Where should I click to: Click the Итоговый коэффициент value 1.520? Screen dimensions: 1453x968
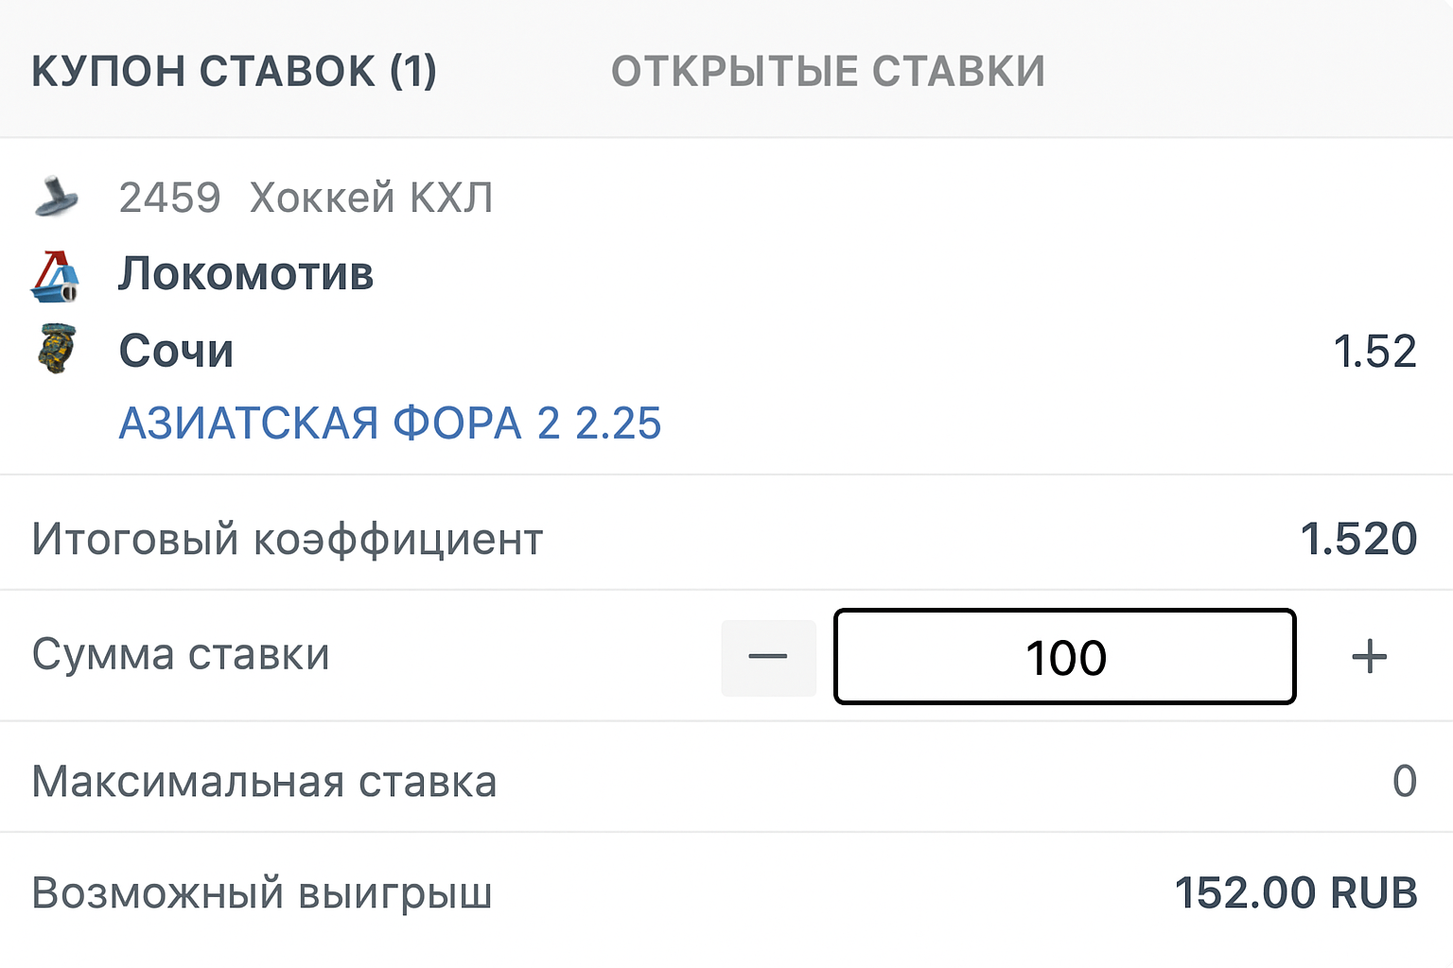click(x=1358, y=539)
